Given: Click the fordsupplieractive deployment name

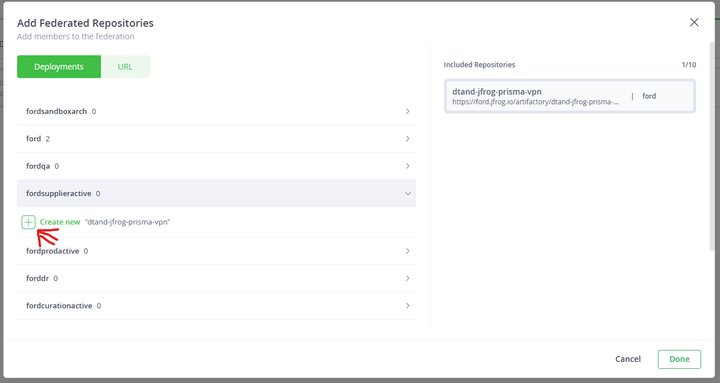Looking at the screenshot, I should click(x=59, y=194).
